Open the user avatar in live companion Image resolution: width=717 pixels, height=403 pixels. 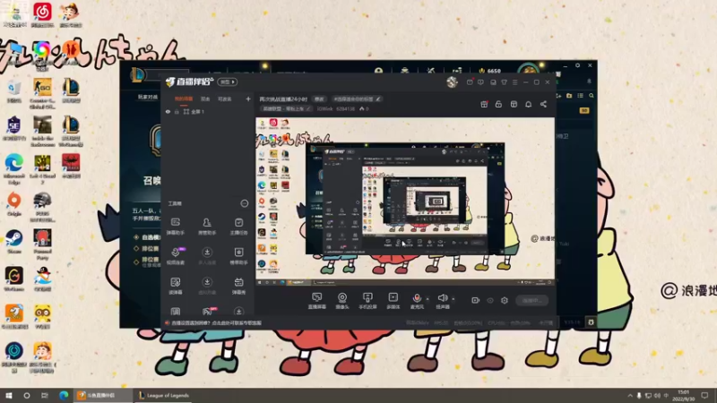pyautogui.click(x=453, y=81)
